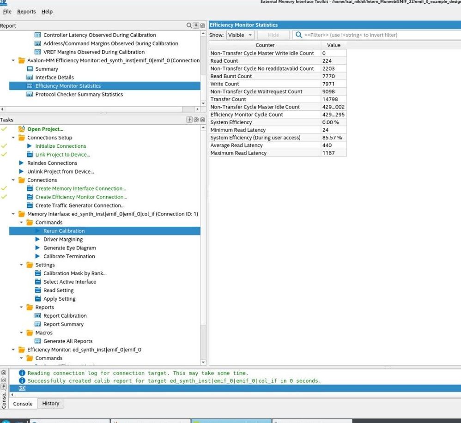Click the play icon beside Initialize Connections
This screenshot has width=461, height=423.
[30, 146]
